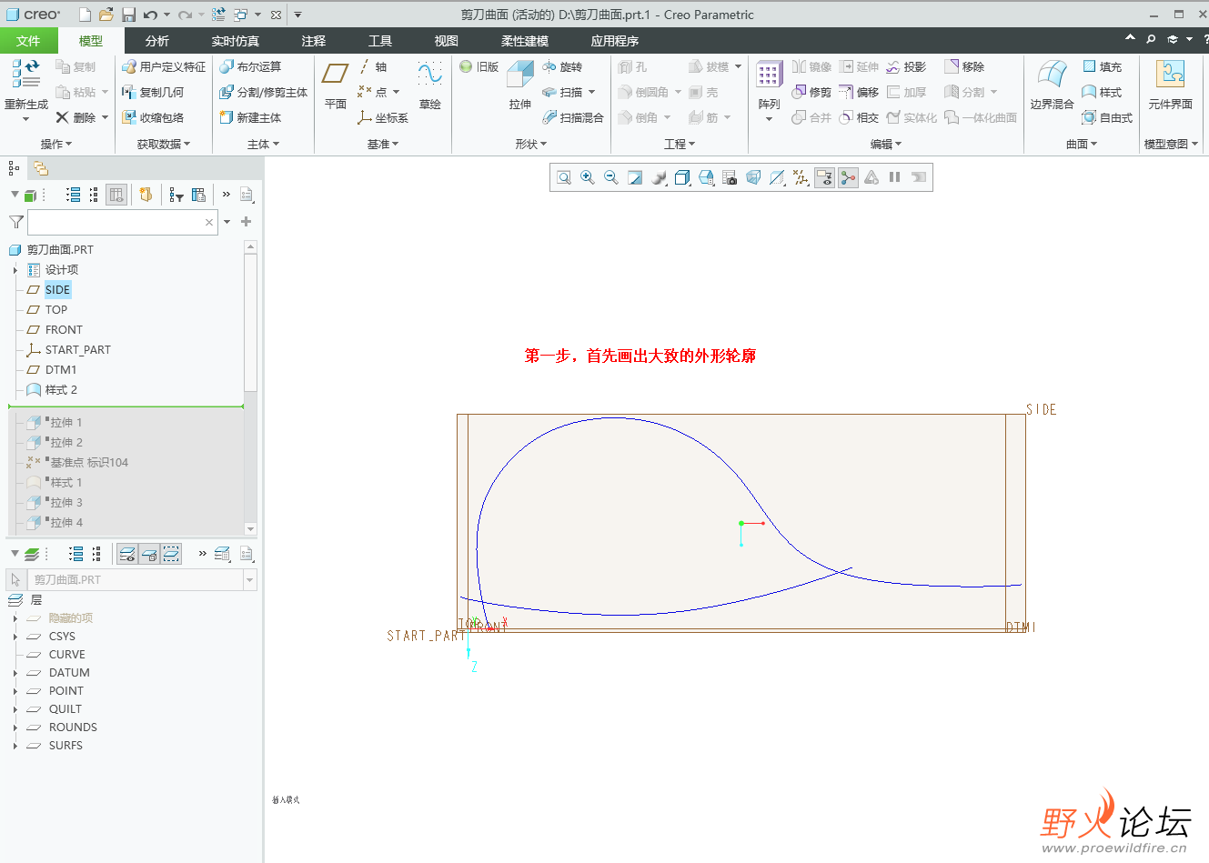The height and width of the screenshot is (863, 1209).
Task: Open the 草绘 (Sketch) tool
Action: coord(430,85)
